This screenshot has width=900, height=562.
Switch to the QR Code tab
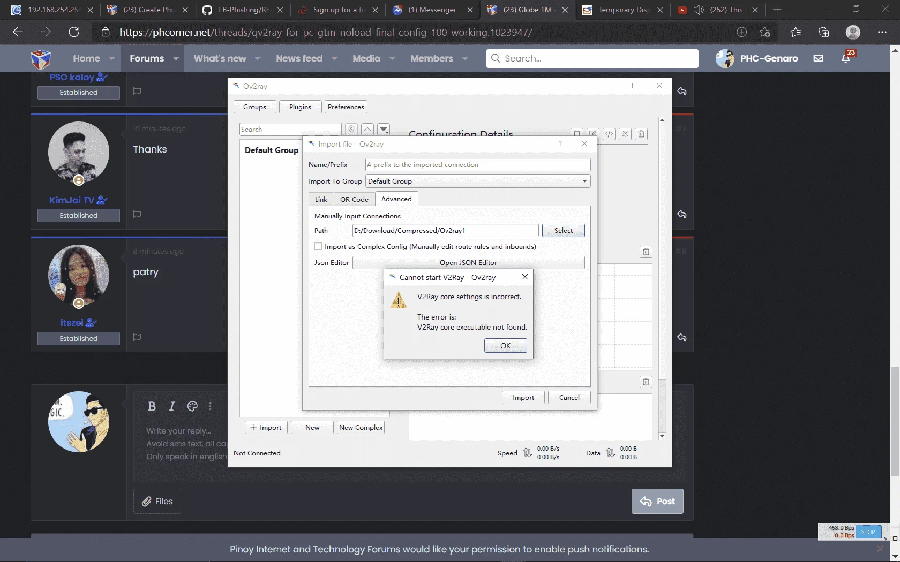354,199
